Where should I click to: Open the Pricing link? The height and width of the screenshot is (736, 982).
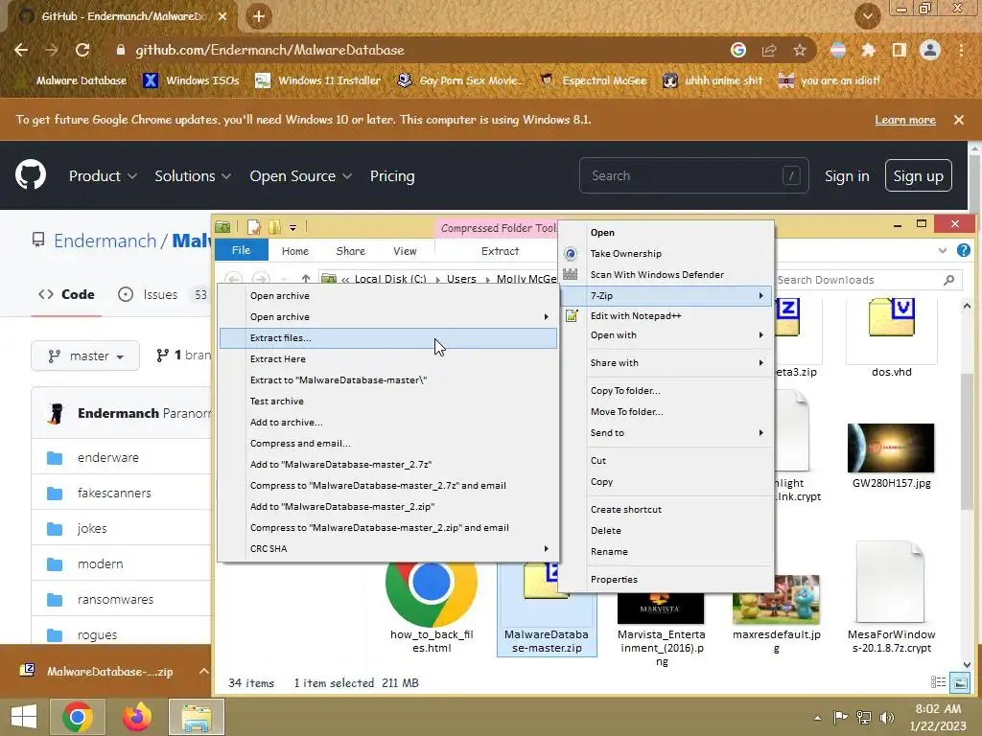click(392, 176)
